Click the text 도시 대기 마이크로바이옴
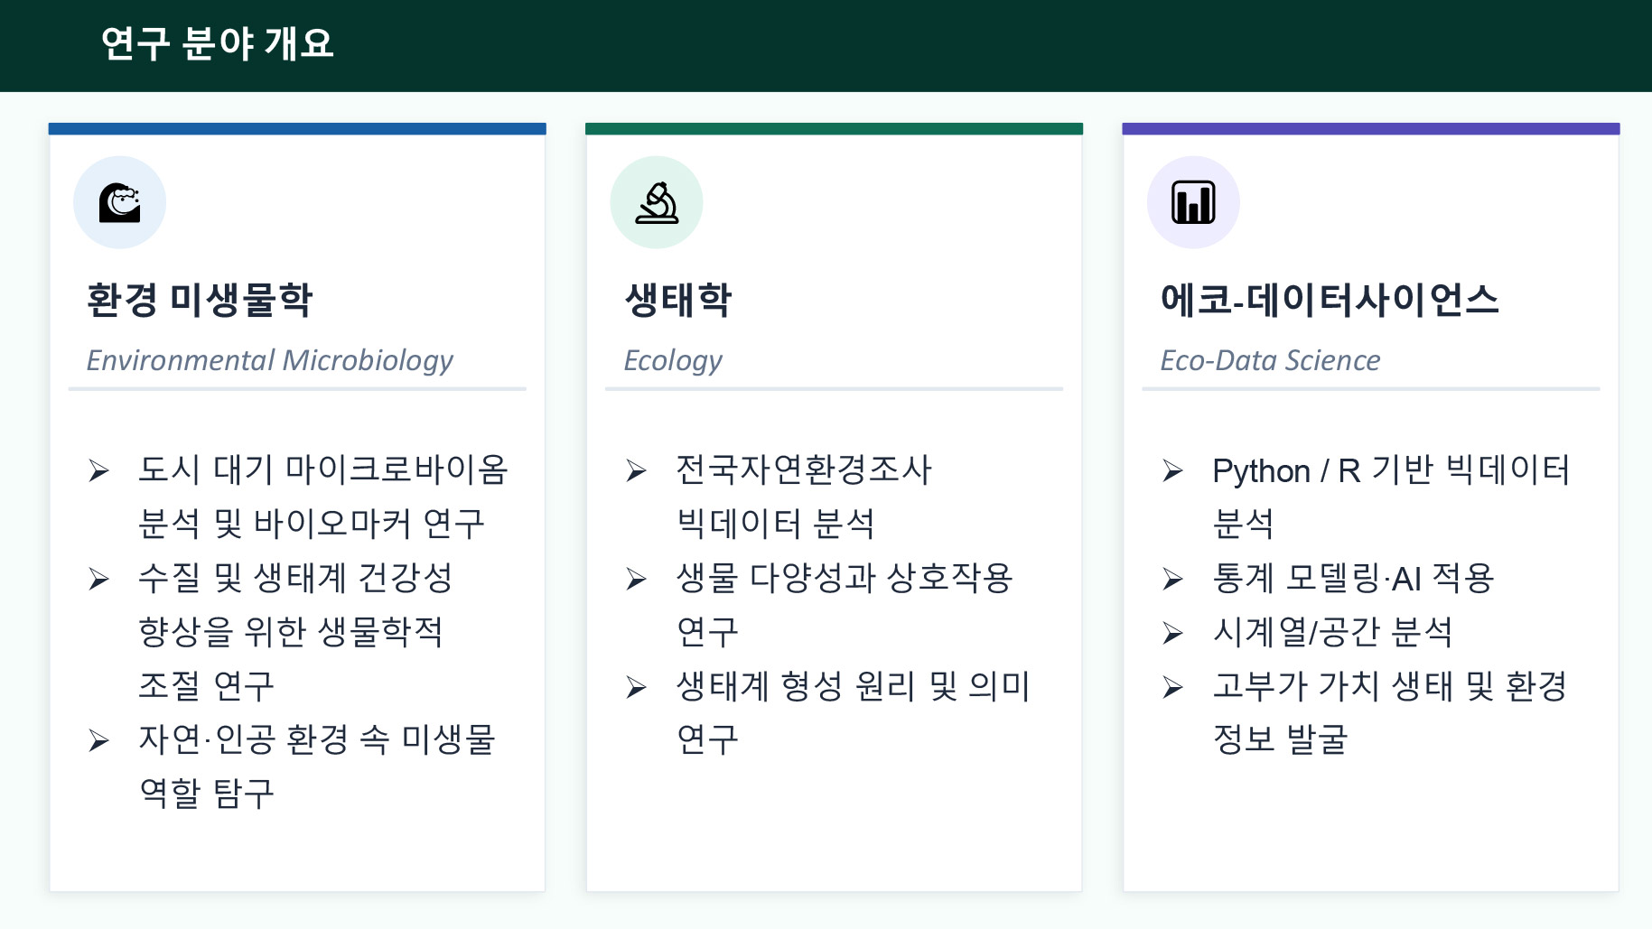Image resolution: width=1652 pixels, height=929 pixels. pyautogui.click(x=323, y=469)
